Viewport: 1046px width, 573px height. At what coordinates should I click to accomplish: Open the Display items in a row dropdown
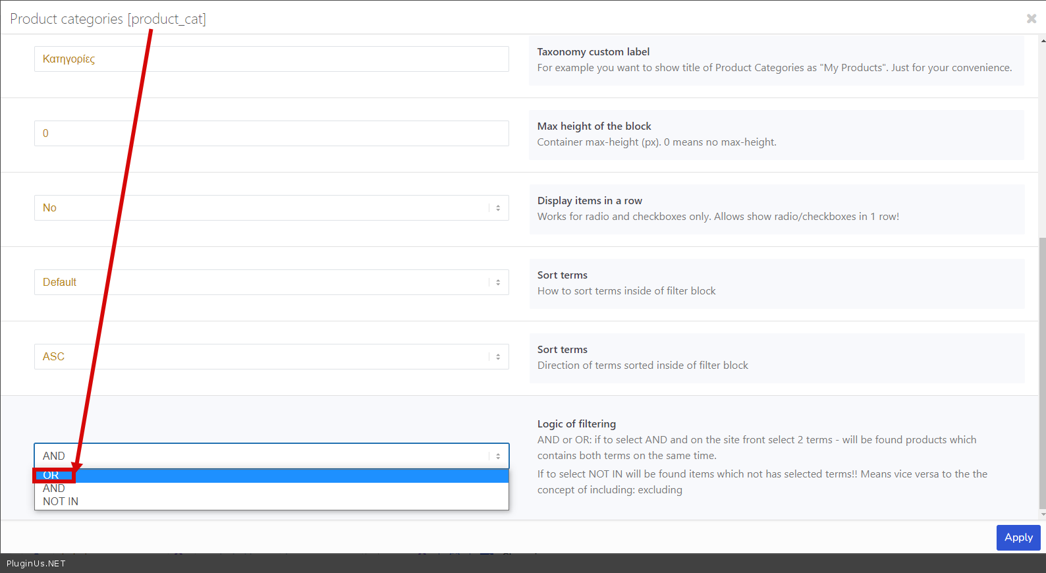[x=271, y=208]
